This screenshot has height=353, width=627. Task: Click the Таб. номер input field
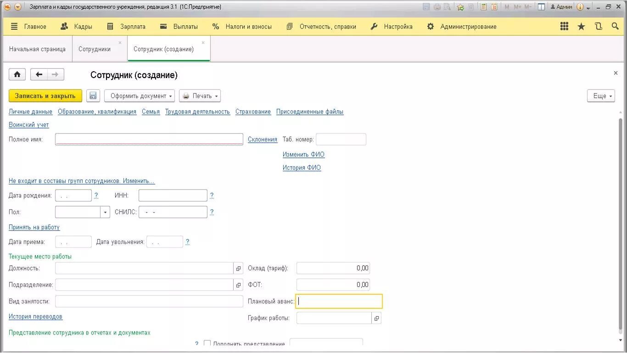click(341, 139)
